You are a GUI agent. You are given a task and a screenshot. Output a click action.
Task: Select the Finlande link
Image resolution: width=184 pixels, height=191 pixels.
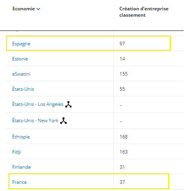click(x=21, y=167)
